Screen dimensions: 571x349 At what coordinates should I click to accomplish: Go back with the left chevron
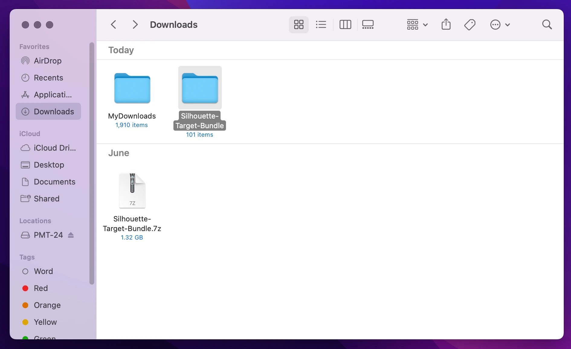(x=114, y=24)
